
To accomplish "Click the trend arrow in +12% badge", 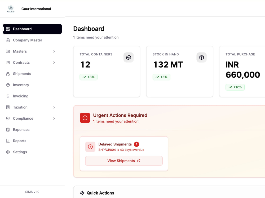I will (230, 87).
